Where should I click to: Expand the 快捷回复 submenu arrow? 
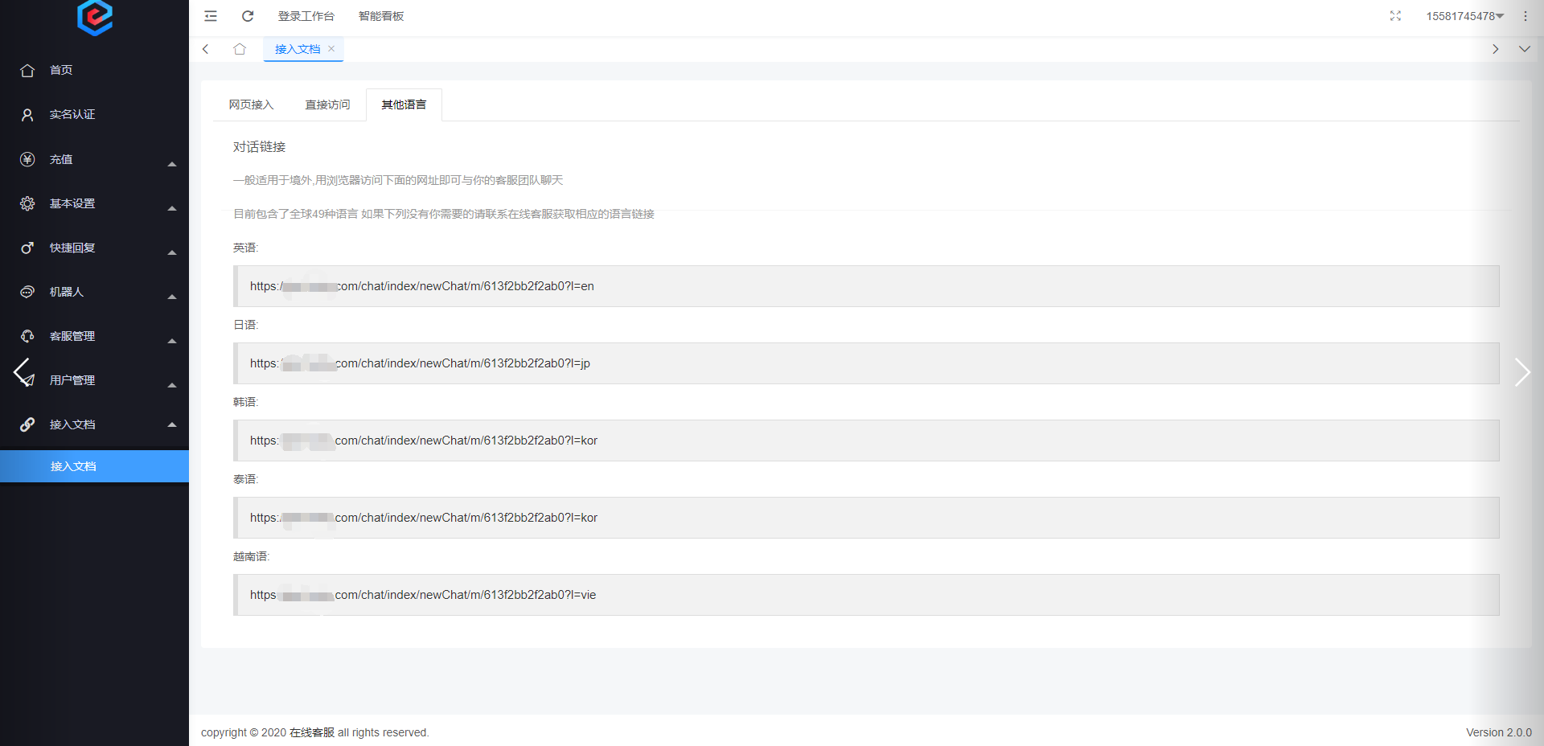pyautogui.click(x=172, y=252)
